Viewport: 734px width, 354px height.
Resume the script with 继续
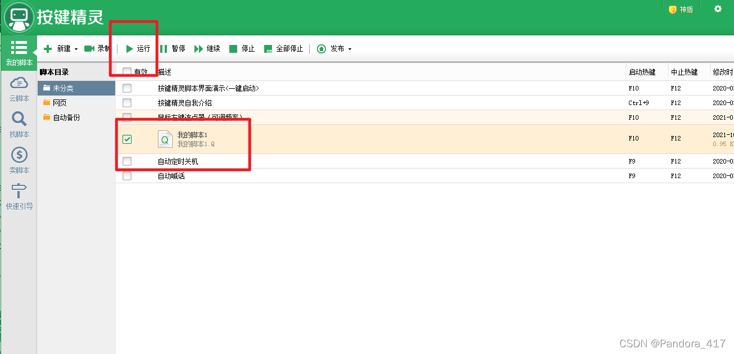pos(207,49)
